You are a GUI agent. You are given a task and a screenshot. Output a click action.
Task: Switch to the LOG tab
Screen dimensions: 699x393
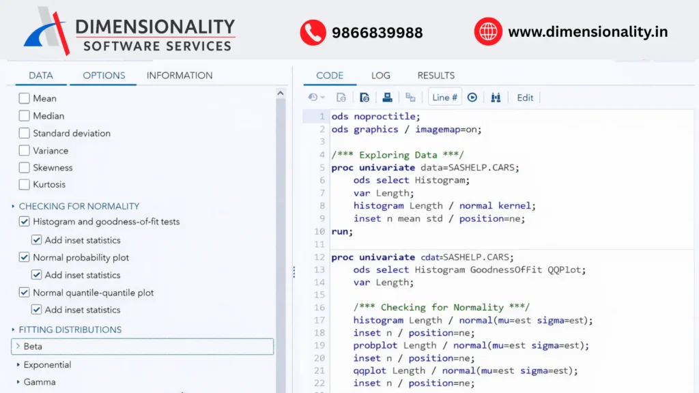pos(381,75)
